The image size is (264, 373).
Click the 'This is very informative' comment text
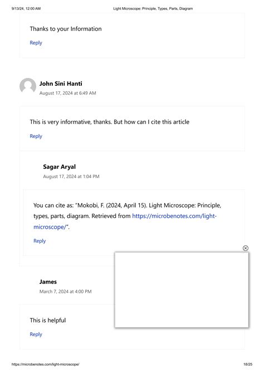pyautogui.click(x=110, y=122)
